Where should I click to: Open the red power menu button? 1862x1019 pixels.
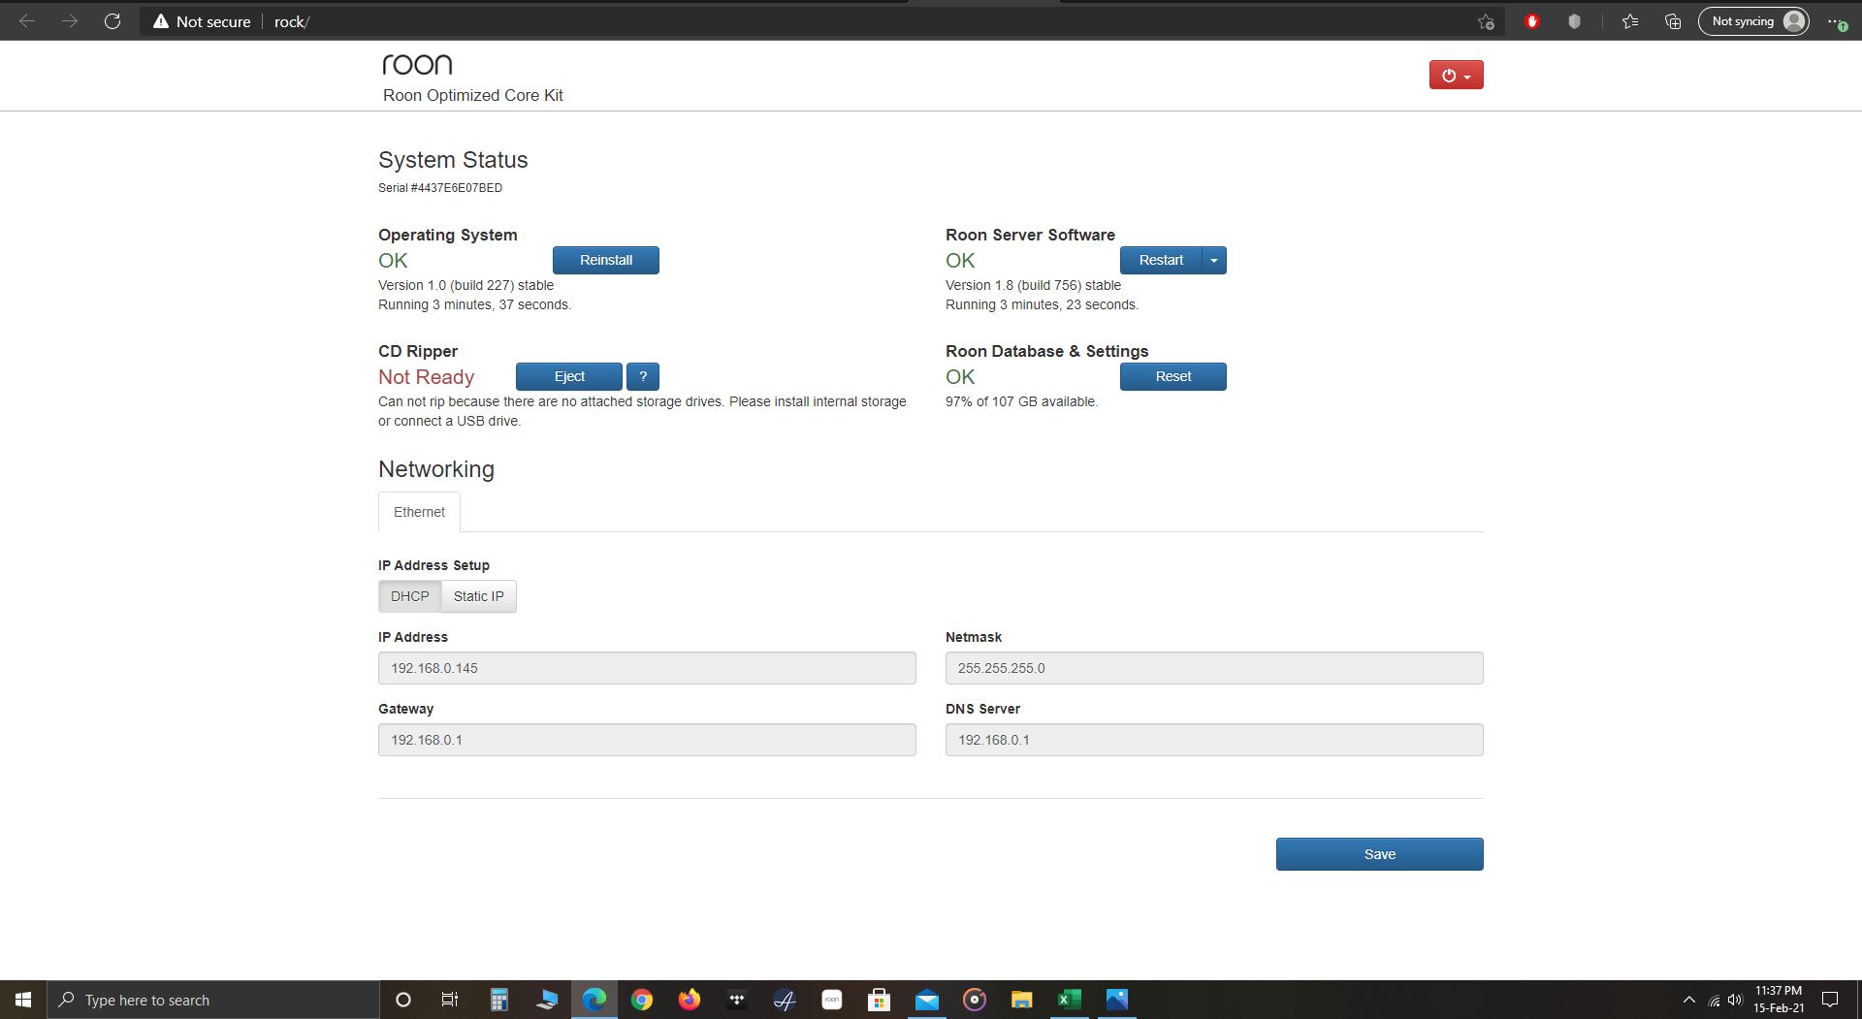1456,75
